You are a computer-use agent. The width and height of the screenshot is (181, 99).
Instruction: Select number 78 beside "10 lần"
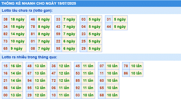click(x=126, y=66)
